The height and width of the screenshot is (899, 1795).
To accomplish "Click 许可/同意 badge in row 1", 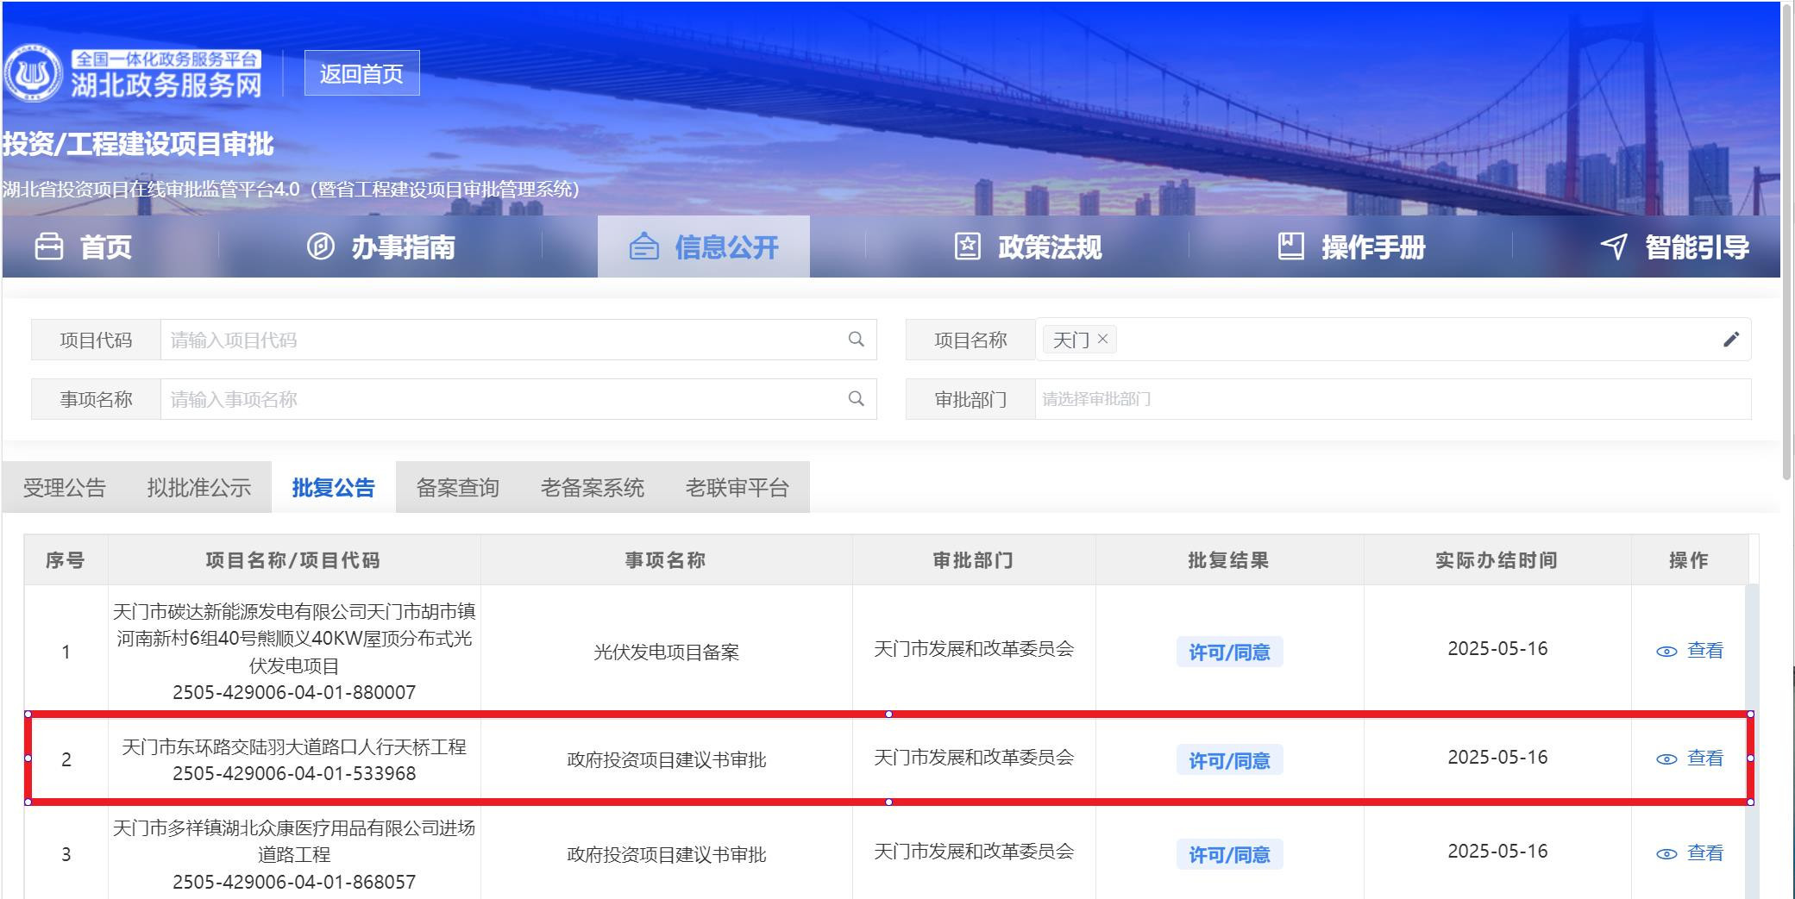I will (1229, 652).
